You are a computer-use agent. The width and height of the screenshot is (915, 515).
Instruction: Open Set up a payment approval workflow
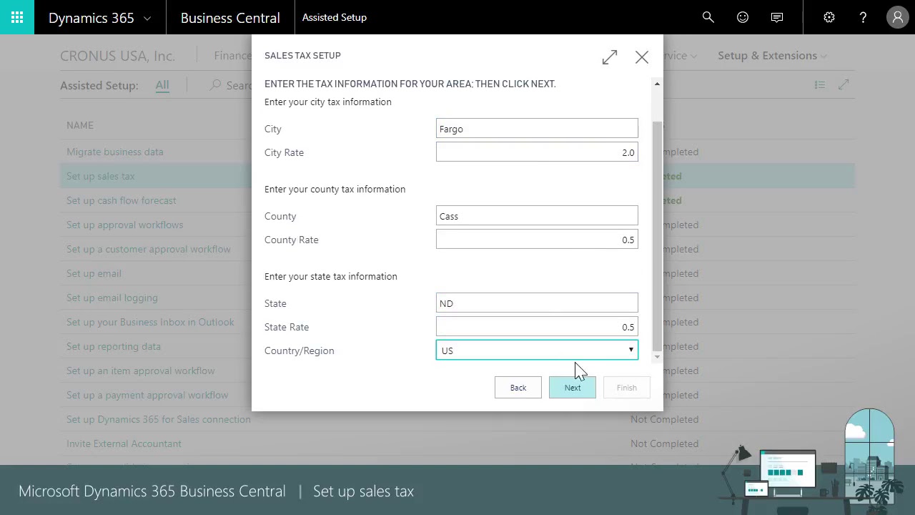[147, 395]
